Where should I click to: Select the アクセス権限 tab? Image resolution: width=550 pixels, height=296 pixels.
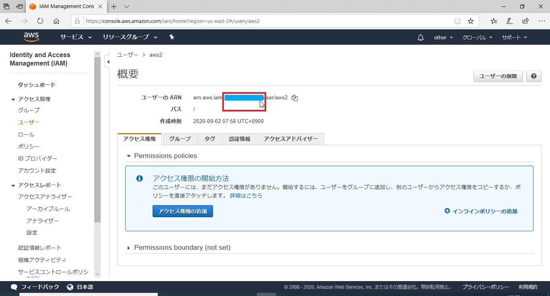coord(139,139)
